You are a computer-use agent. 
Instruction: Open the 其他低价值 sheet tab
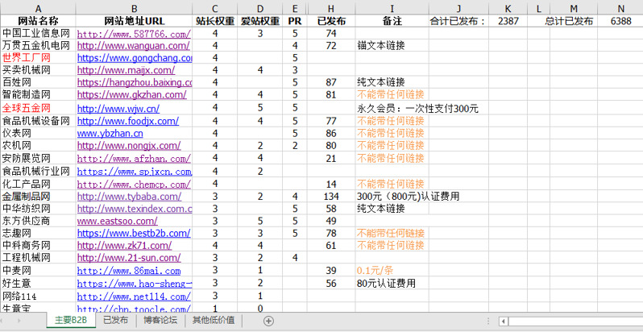click(x=214, y=320)
